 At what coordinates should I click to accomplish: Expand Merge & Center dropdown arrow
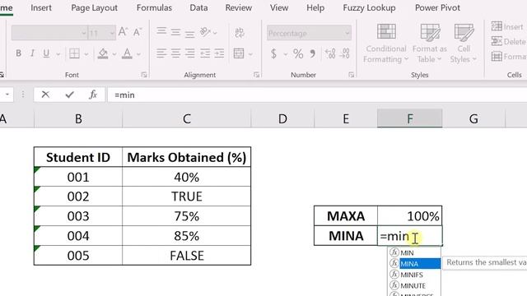250,53
